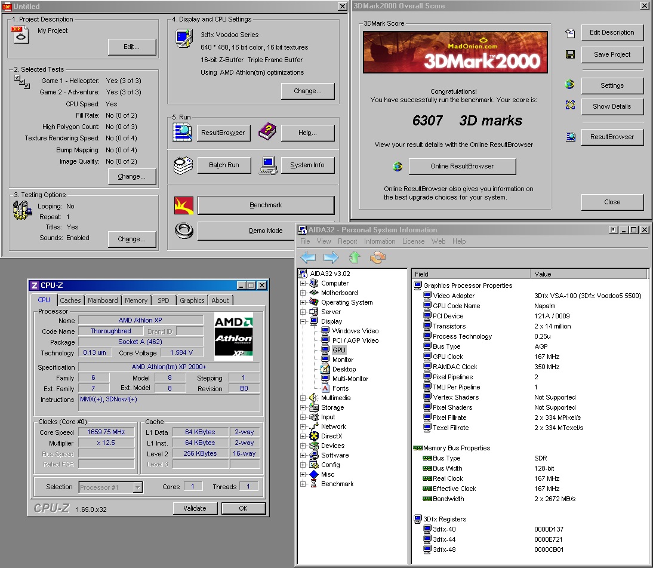This screenshot has width=653, height=568.
Task: Click the AIDA32 green up arrow icon
Action: click(355, 257)
